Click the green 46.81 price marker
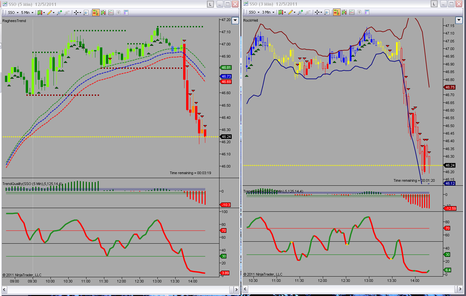 pos(226,67)
